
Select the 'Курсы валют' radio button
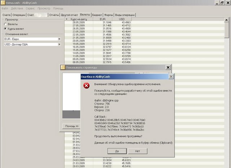click(5, 28)
